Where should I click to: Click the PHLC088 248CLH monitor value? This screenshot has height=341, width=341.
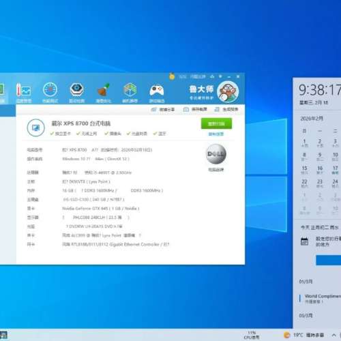pyautogui.click(x=95, y=218)
